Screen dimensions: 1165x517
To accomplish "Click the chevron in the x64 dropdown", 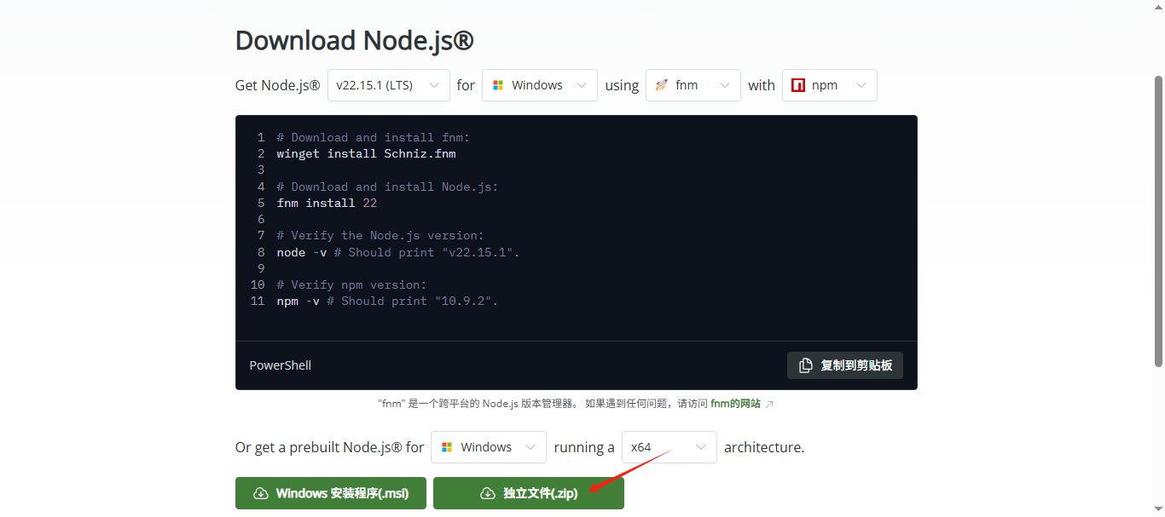I will tap(701, 447).
